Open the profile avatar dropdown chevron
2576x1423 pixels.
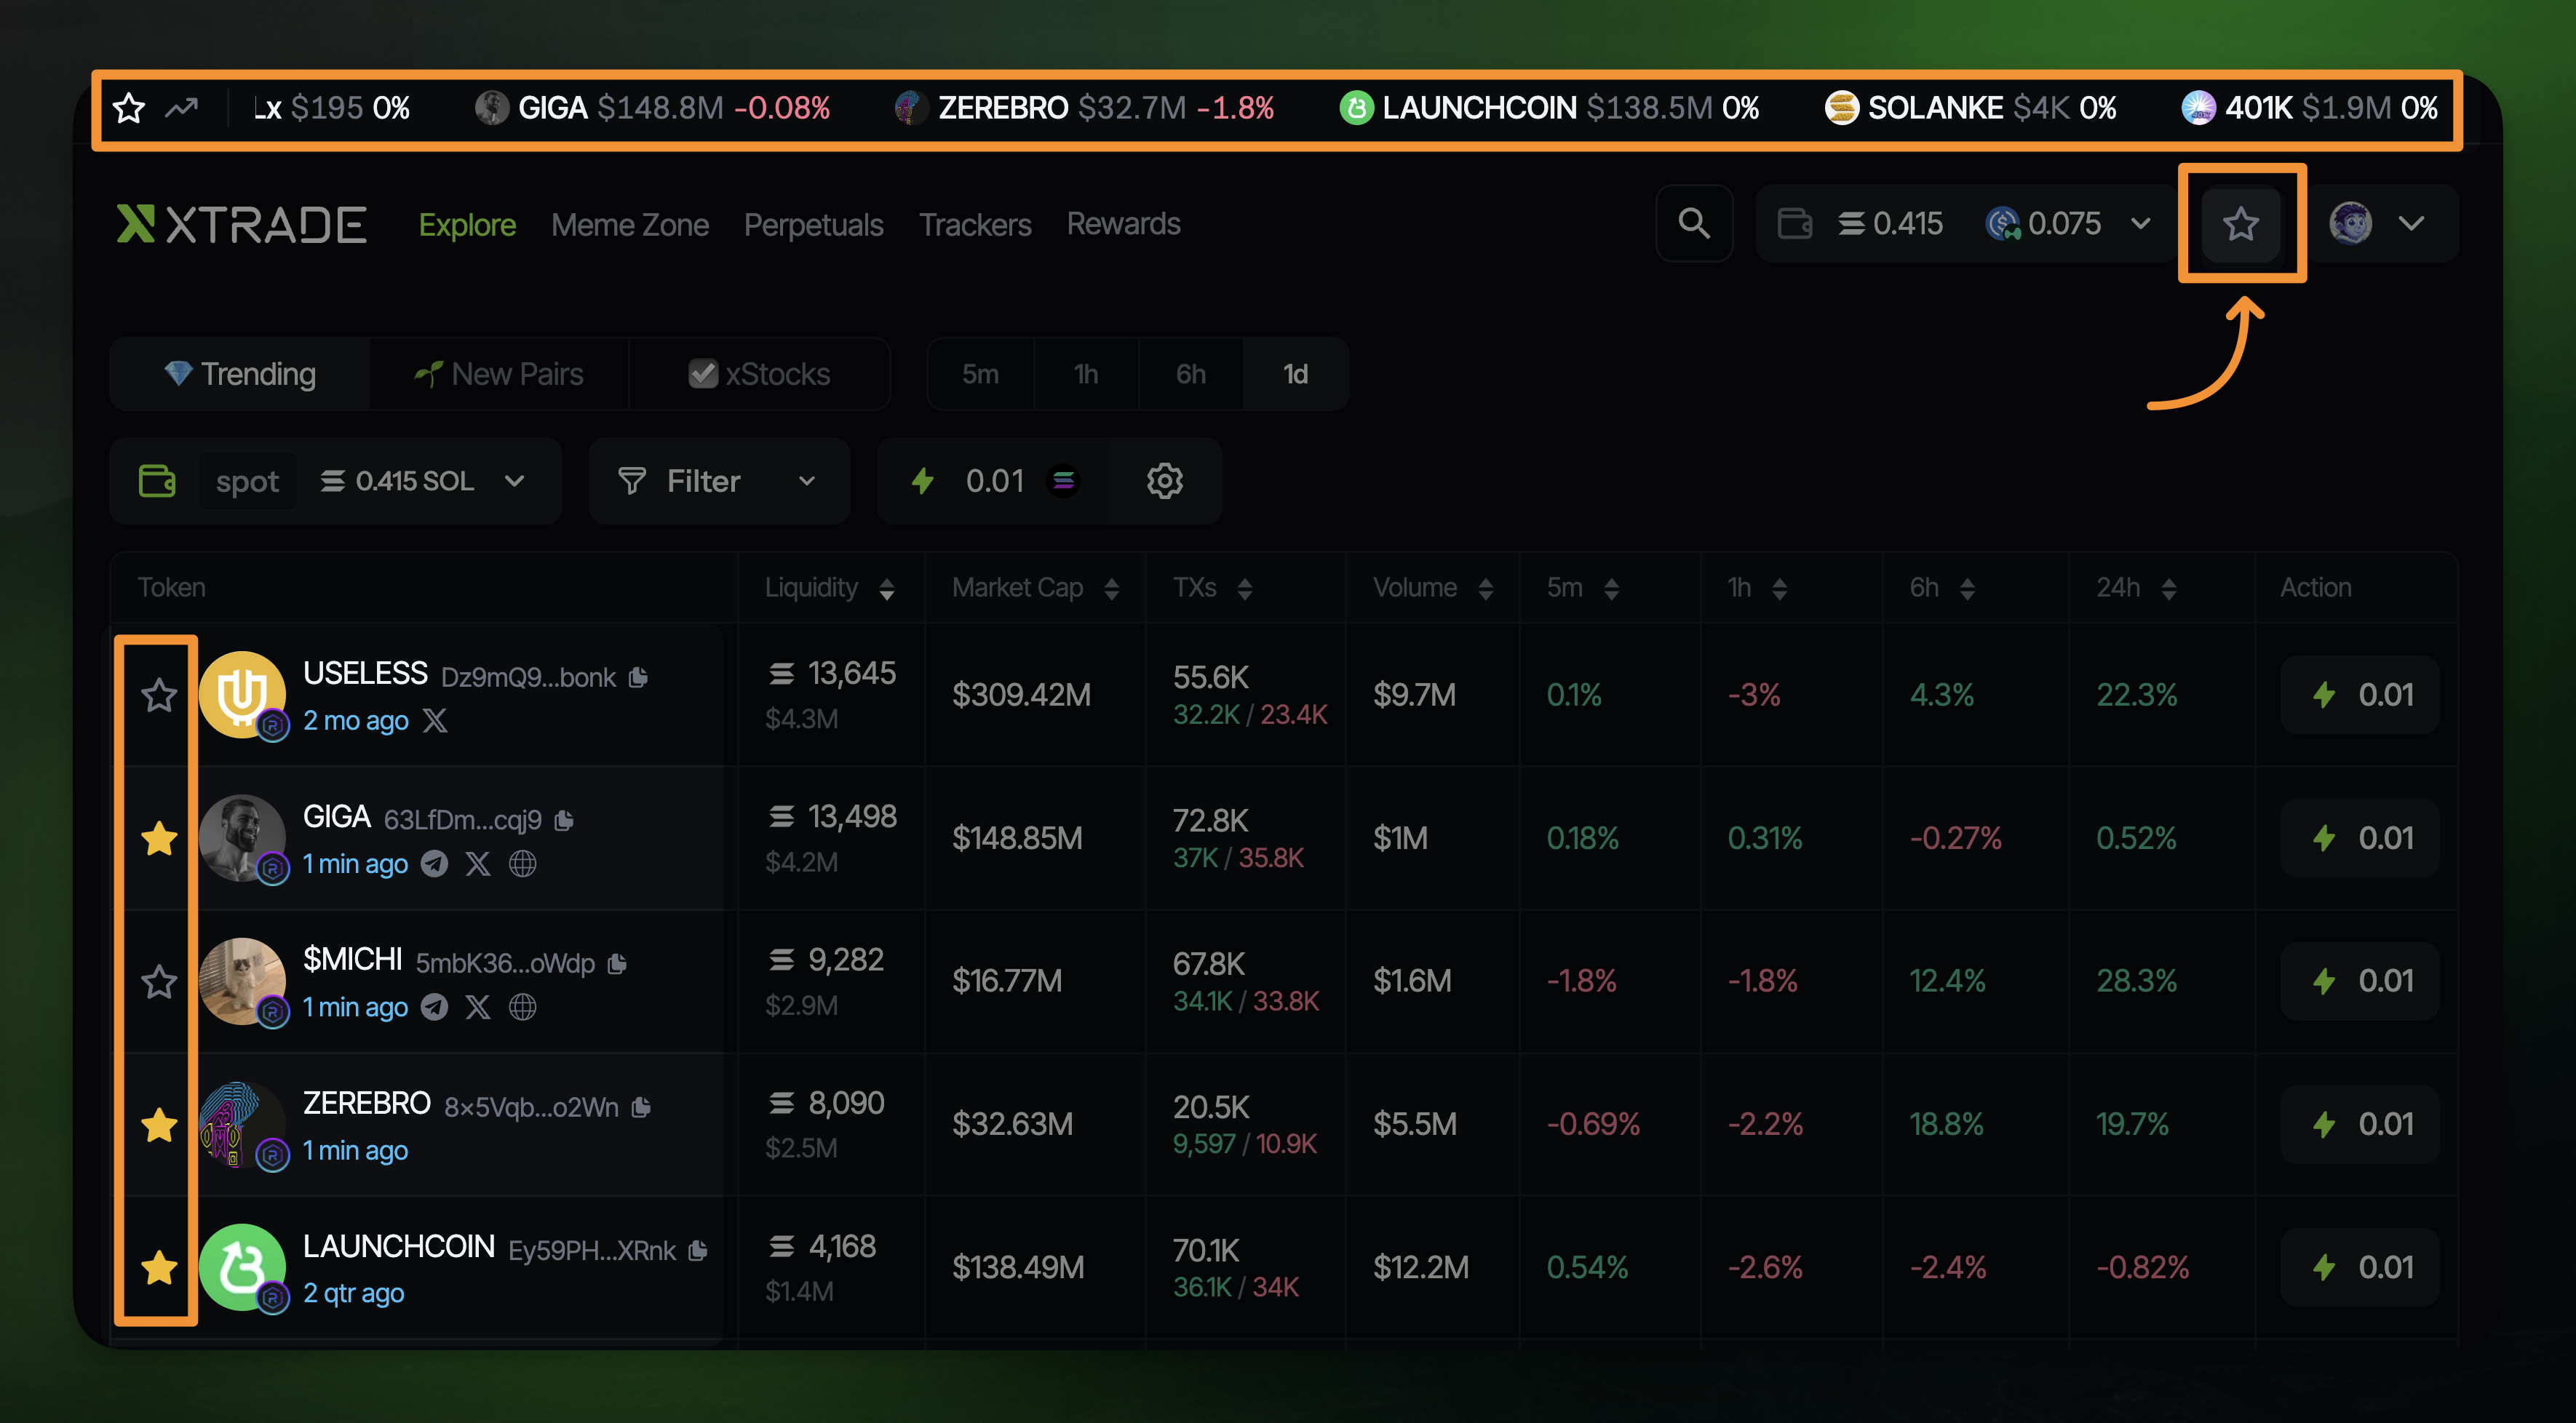2411,223
